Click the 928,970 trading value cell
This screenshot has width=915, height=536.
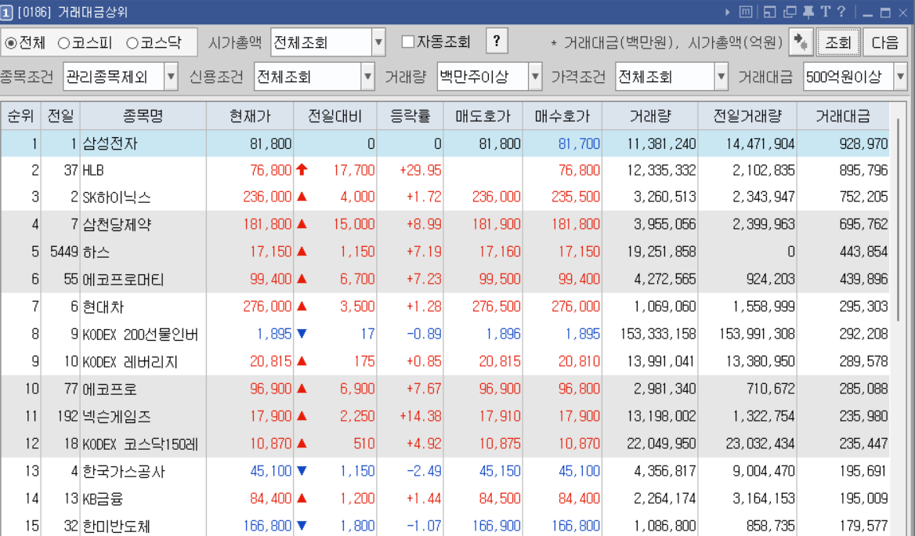coord(863,143)
